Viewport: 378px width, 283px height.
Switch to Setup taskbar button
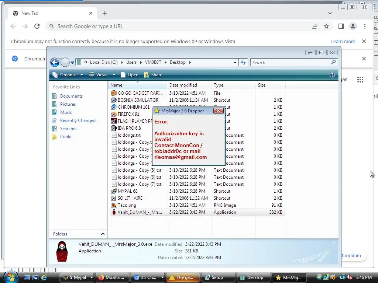tap(218, 277)
